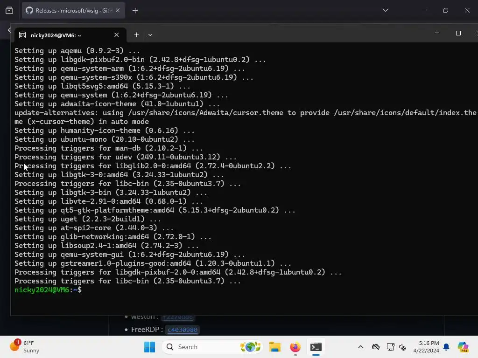
Task: Close the Releases microsoft/wslg browser tab
Action: coord(118,10)
